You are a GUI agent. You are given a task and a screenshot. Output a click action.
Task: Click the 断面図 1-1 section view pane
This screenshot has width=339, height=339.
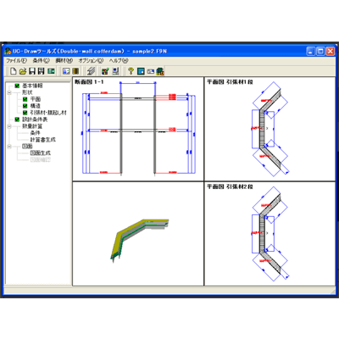[138, 129]
